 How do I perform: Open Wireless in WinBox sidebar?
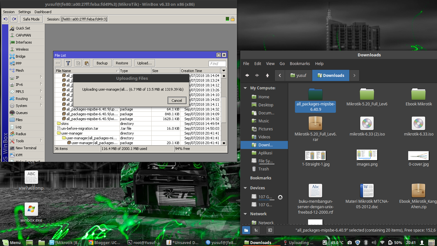click(x=22, y=49)
